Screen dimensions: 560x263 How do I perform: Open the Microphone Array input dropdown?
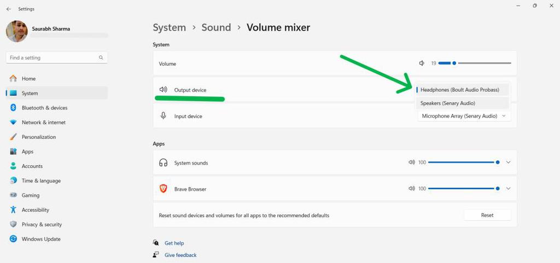coord(464,116)
